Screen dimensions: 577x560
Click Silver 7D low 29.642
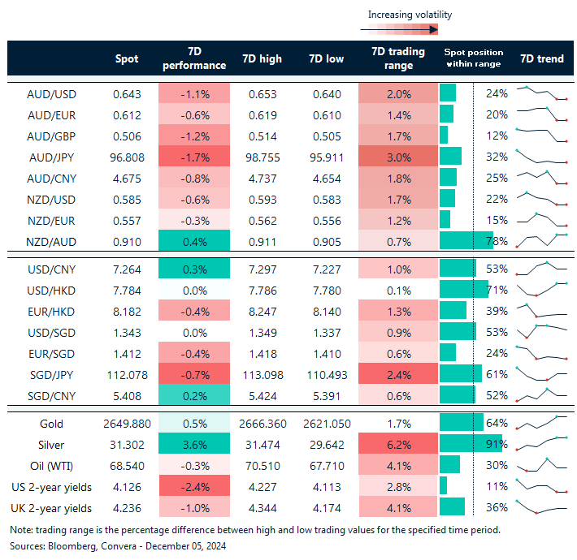(x=327, y=445)
